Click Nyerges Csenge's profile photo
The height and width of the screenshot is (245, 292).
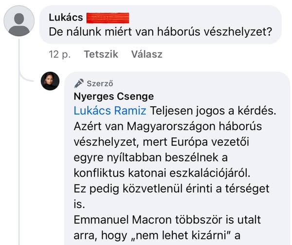[50, 81]
